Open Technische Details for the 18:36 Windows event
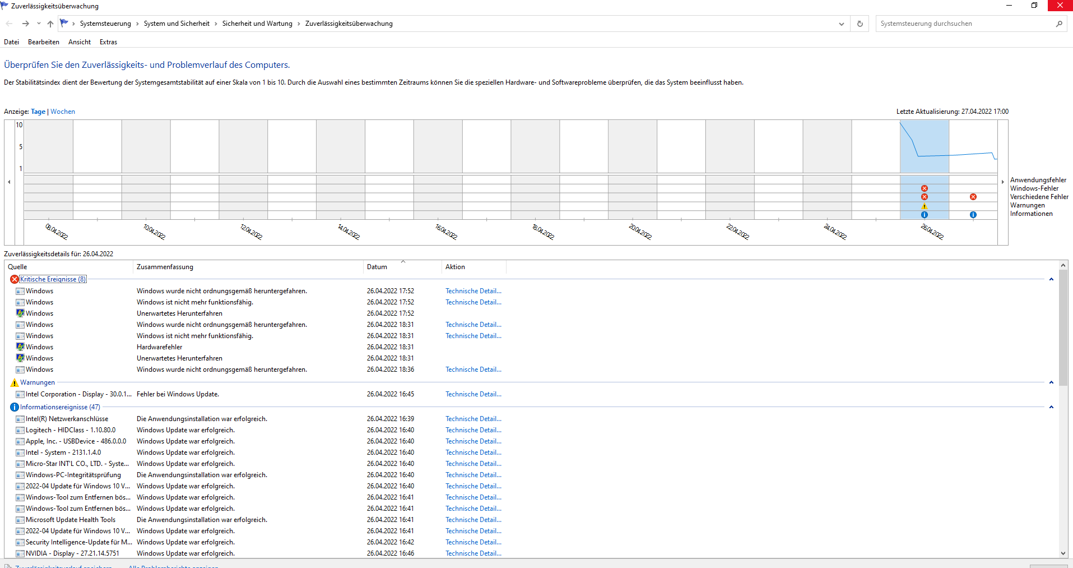Screen dimensions: 1073x568 (x=473, y=370)
